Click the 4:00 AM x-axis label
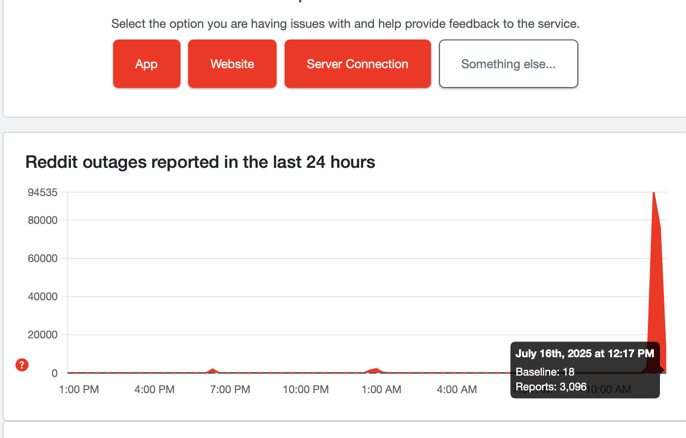Image resolution: width=686 pixels, height=438 pixels. pyautogui.click(x=457, y=390)
